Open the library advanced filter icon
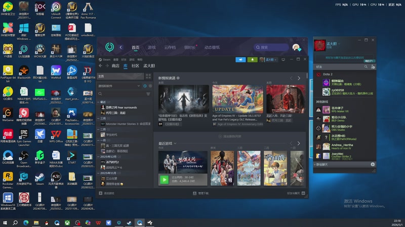 pos(148,94)
